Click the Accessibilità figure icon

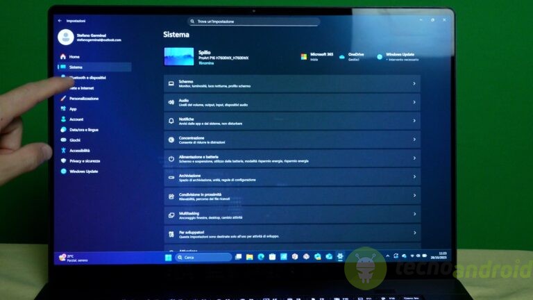click(63, 151)
